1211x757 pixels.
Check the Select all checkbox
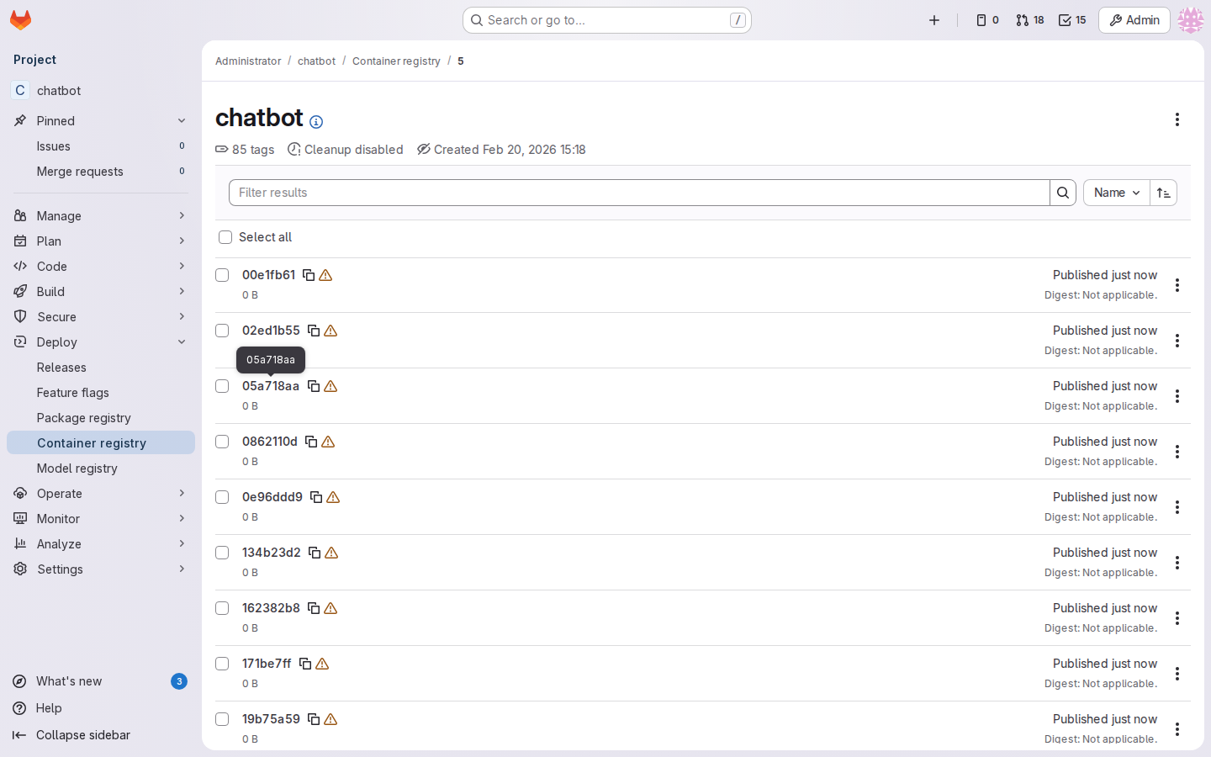(x=225, y=237)
